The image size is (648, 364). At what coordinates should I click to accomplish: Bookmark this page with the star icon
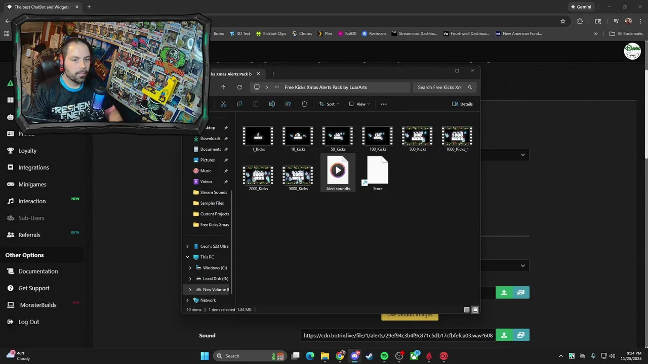coord(562,21)
